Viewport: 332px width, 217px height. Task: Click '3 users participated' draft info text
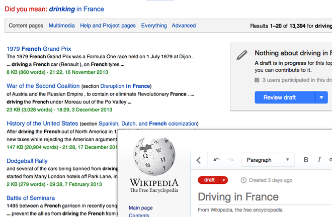pyautogui.click(x=297, y=80)
